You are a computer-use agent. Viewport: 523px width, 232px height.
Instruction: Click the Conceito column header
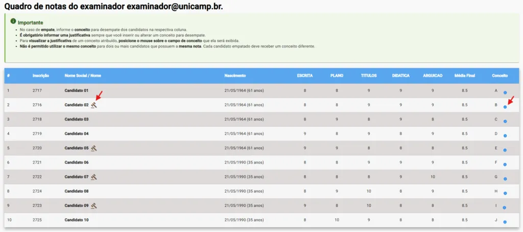pyautogui.click(x=500, y=76)
